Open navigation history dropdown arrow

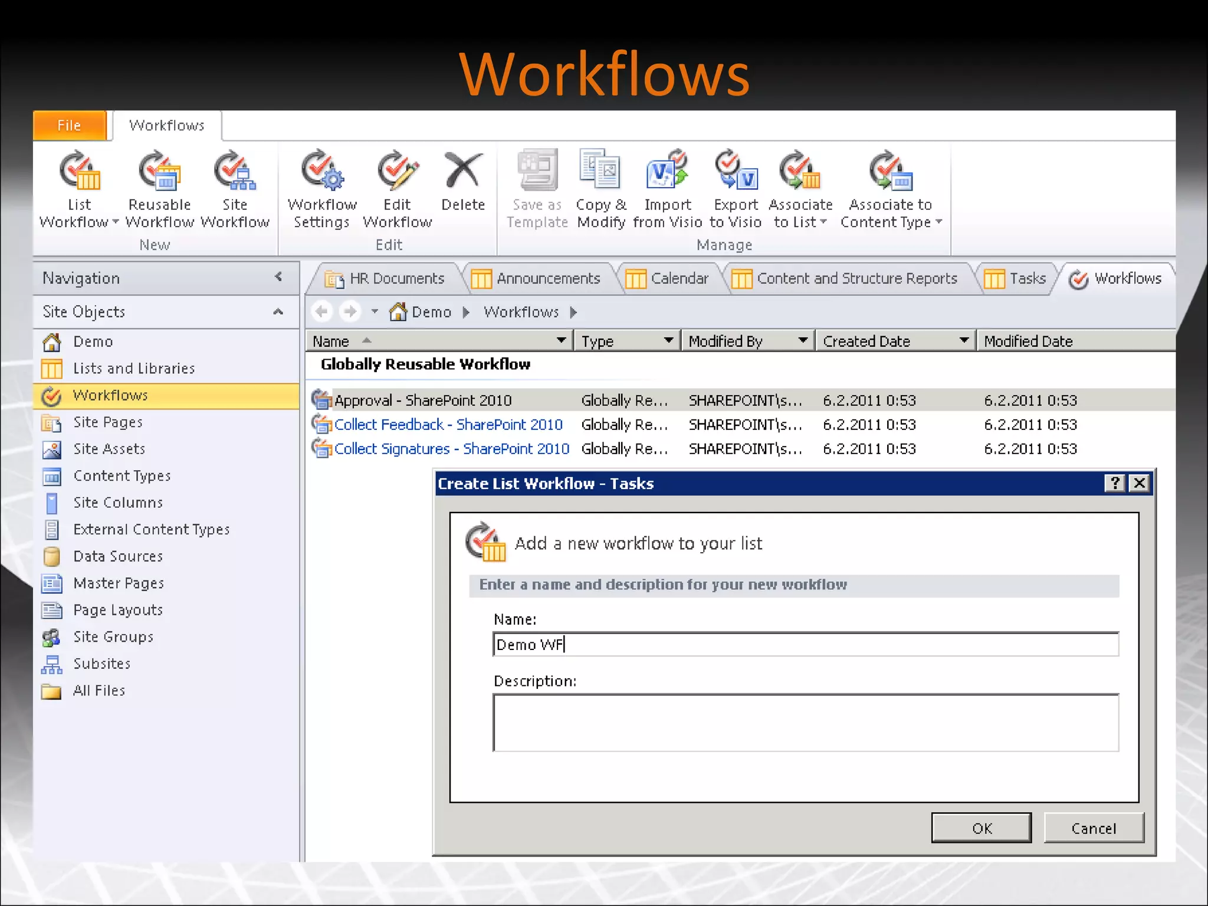tap(375, 311)
